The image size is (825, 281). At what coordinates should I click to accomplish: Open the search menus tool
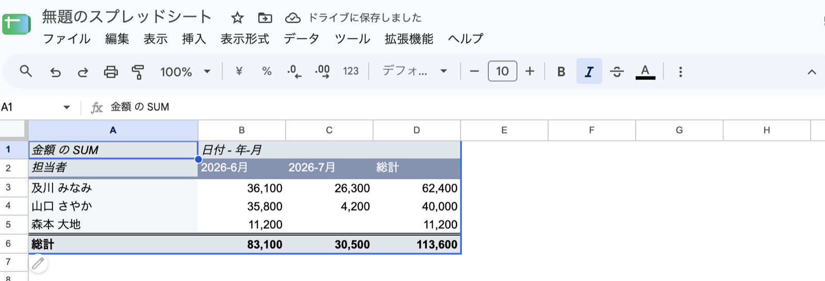(26, 71)
